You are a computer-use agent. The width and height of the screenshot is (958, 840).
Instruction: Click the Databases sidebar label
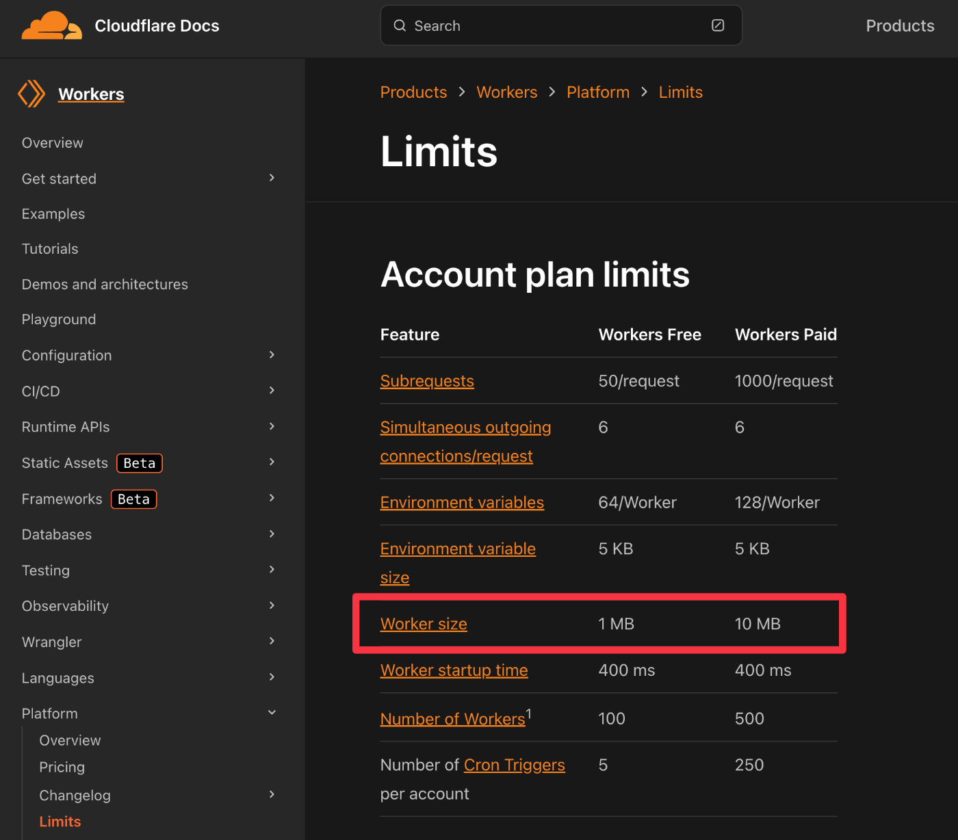[x=57, y=535]
